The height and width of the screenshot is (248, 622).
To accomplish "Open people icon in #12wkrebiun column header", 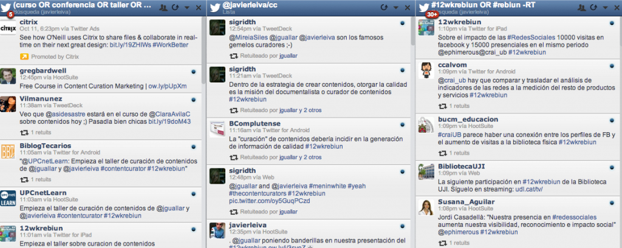I will [582, 7].
